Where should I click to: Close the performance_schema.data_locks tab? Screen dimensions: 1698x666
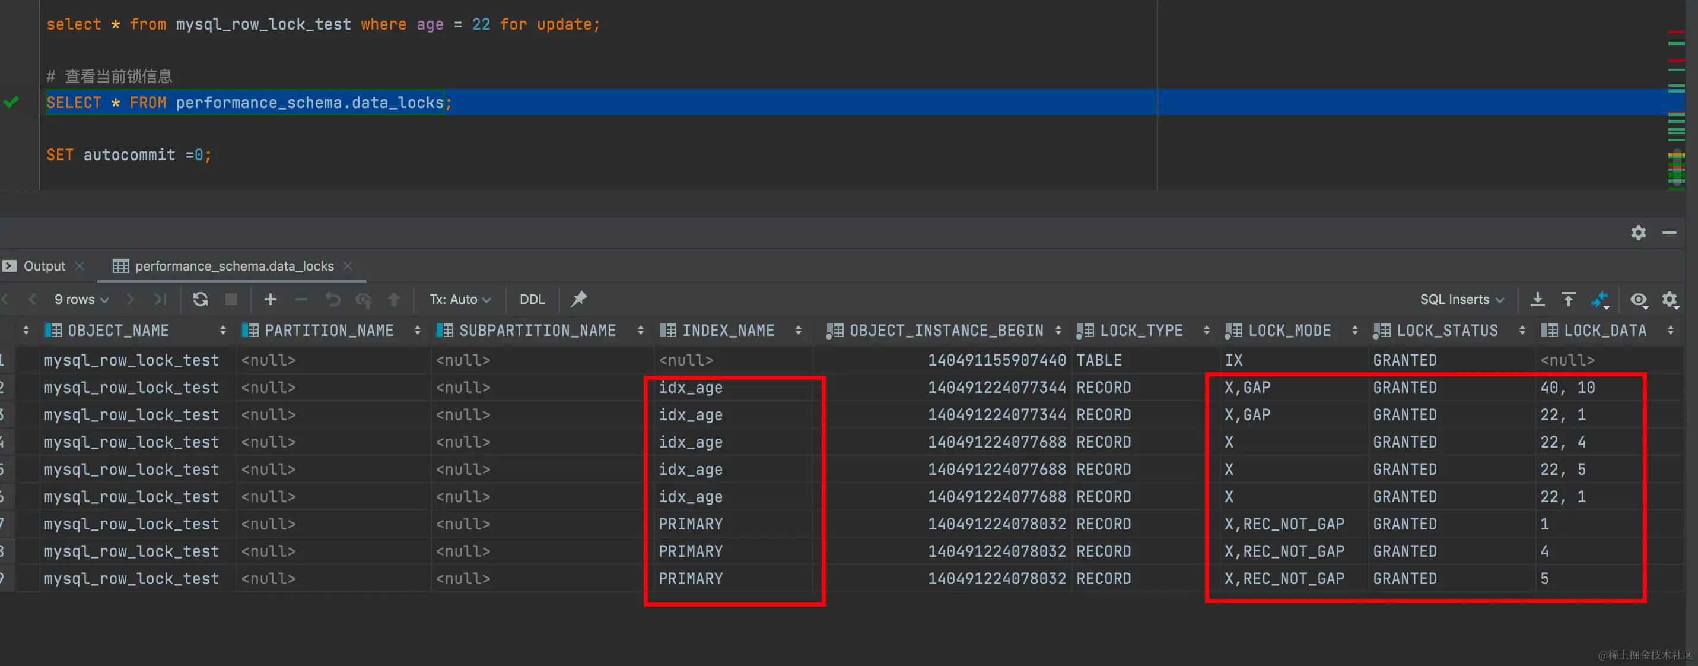click(348, 266)
